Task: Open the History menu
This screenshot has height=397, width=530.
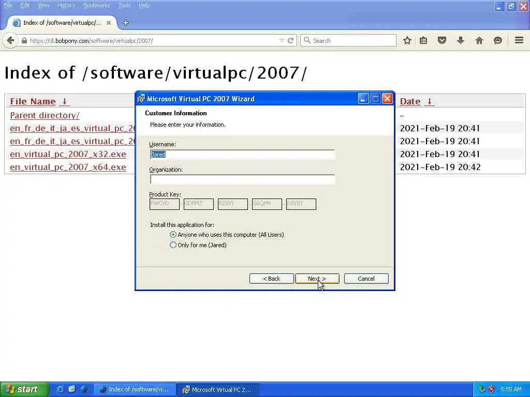Action: point(66,5)
